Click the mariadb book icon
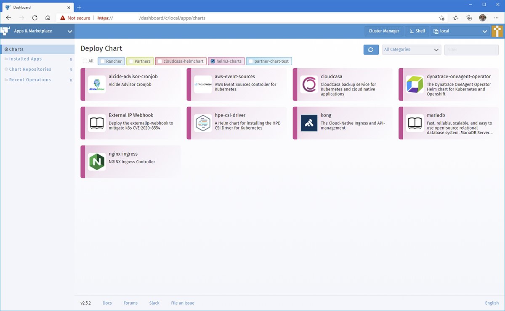505x311 pixels. click(x=415, y=123)
